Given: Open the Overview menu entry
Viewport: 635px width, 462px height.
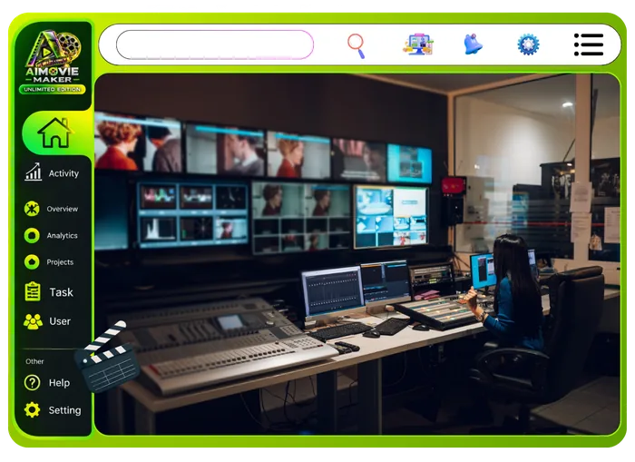Looking at the screenshot, I should pyautogui.click(x=62, y=209).
